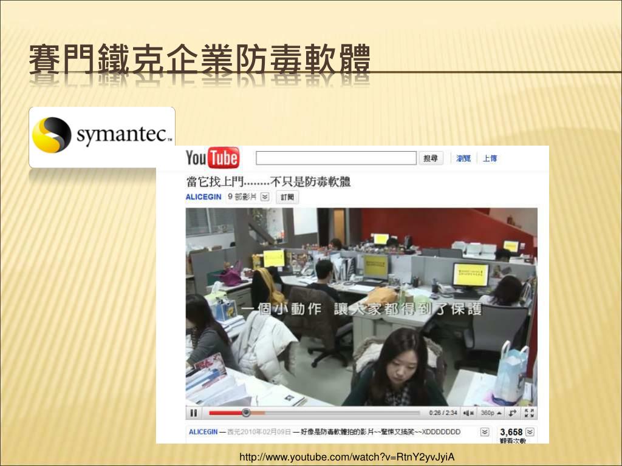Click the YouTube search input field

point(336,158)
